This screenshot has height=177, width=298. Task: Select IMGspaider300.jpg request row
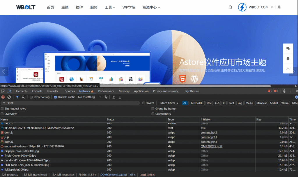(x=149, y=169)
